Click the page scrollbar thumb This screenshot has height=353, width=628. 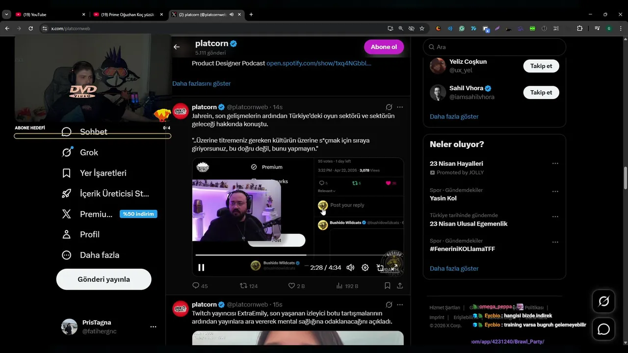pos(626,178)
